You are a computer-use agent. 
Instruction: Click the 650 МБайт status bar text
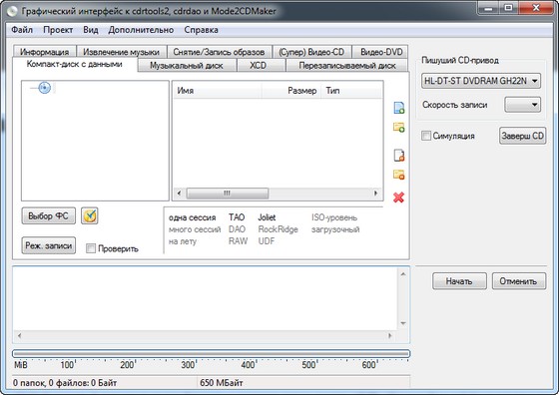222,383
